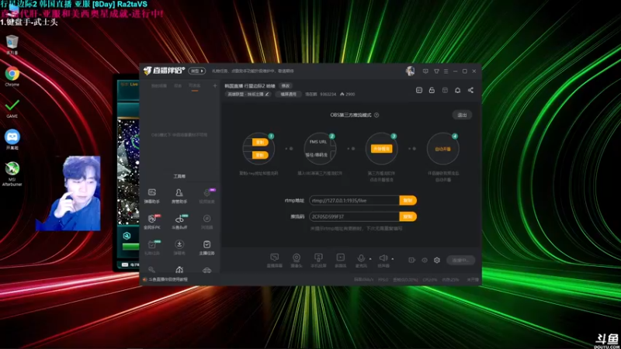Click upper 复制 button in step 1 circle
This screenshot has width=621, height=349.
tap(260, 142)
